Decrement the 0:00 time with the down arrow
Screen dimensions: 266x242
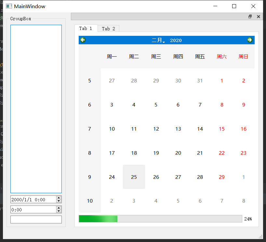[59, 211]
